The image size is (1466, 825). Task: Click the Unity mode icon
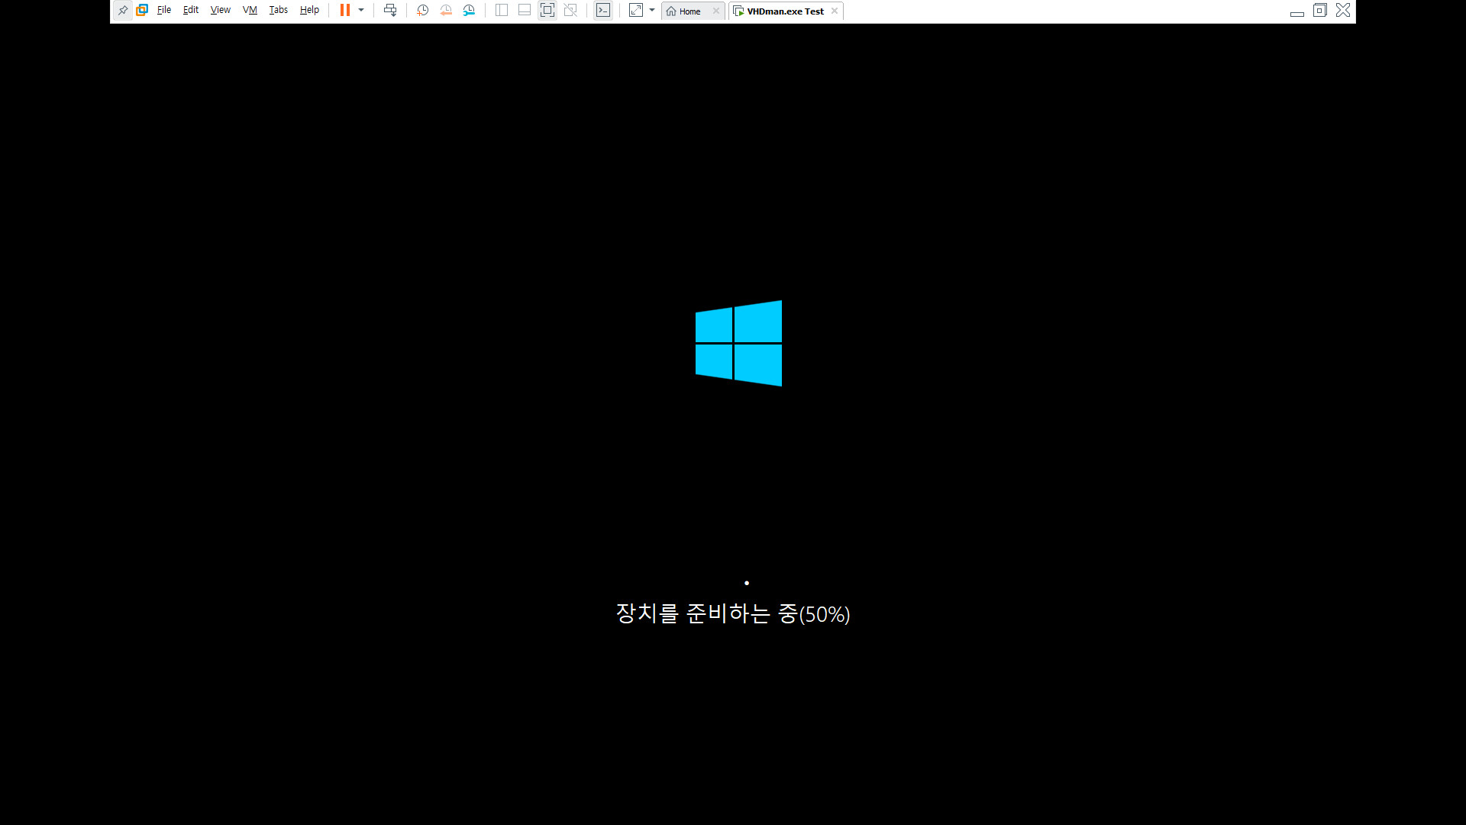(570, 11)
